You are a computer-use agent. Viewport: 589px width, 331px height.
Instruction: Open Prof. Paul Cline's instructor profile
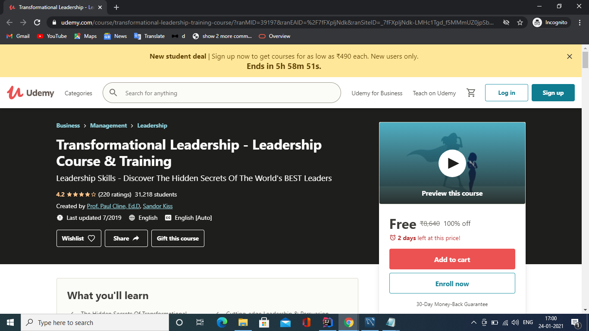coord(113,206)
